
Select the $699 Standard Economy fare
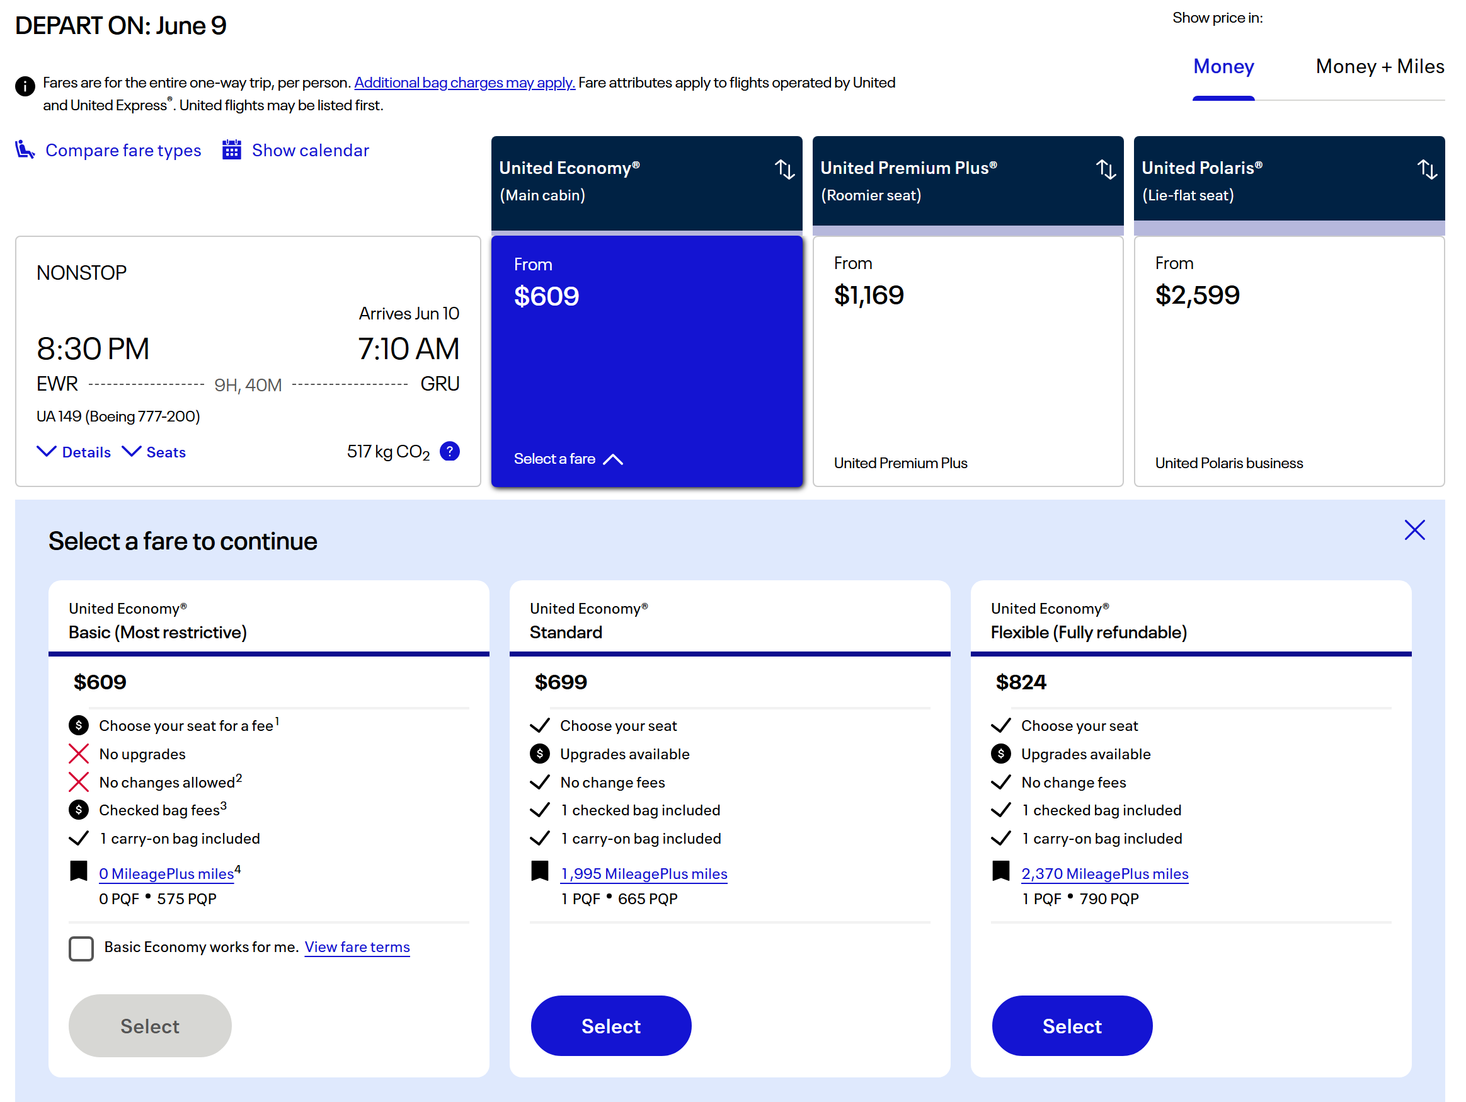610,1025
